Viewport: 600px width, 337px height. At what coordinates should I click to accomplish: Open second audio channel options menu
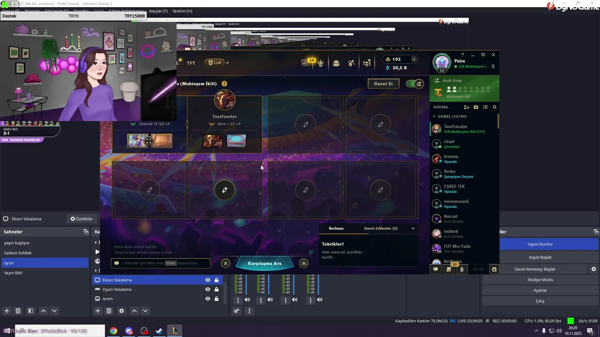pyautogui.click(x=261, y=300)
